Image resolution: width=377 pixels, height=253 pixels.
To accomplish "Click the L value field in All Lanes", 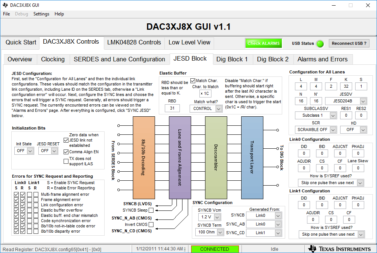I will pyautogui.click(x=301, y=86).
